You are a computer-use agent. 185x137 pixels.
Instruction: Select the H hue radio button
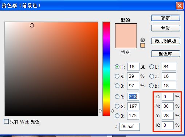[x=117, y=67]
